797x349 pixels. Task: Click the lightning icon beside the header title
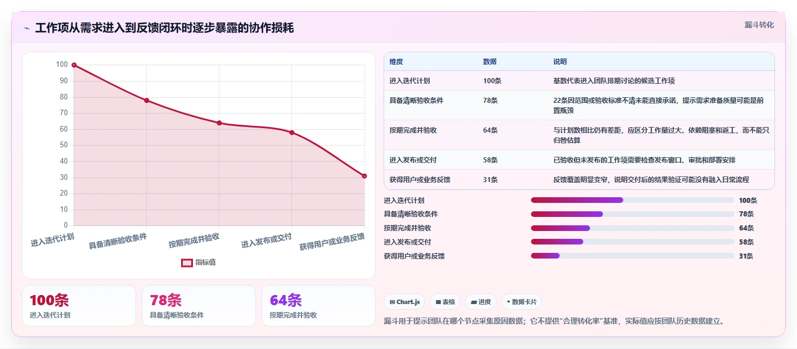click(27, 28)
